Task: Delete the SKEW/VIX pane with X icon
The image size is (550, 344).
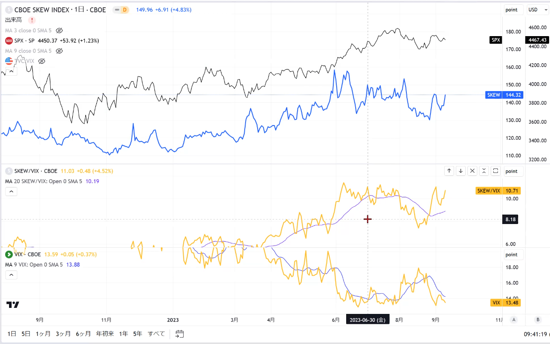Action: point(472,171)
